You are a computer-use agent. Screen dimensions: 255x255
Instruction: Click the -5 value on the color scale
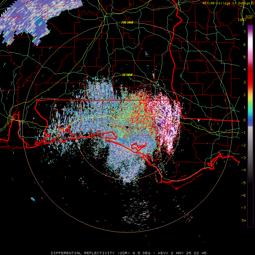tap(243, 183)
